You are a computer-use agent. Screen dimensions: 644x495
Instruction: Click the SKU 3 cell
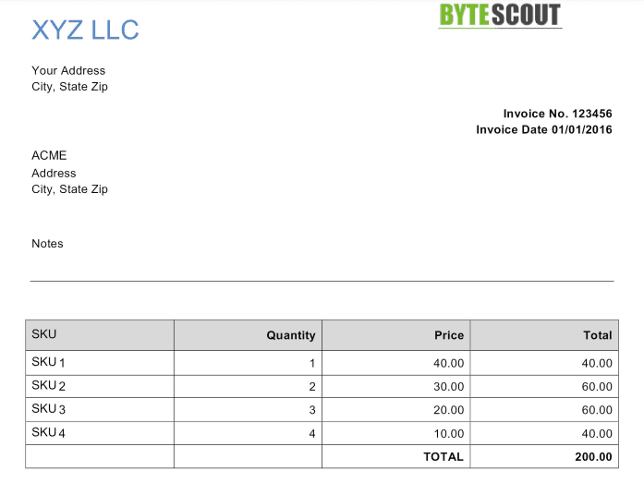[x=48, y=409]
